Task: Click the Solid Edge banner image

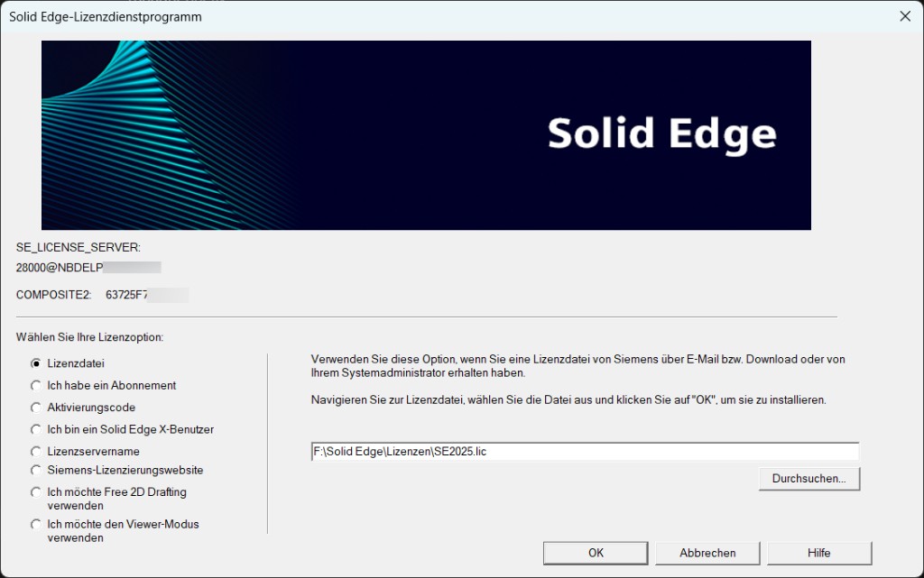Action: 426,135
